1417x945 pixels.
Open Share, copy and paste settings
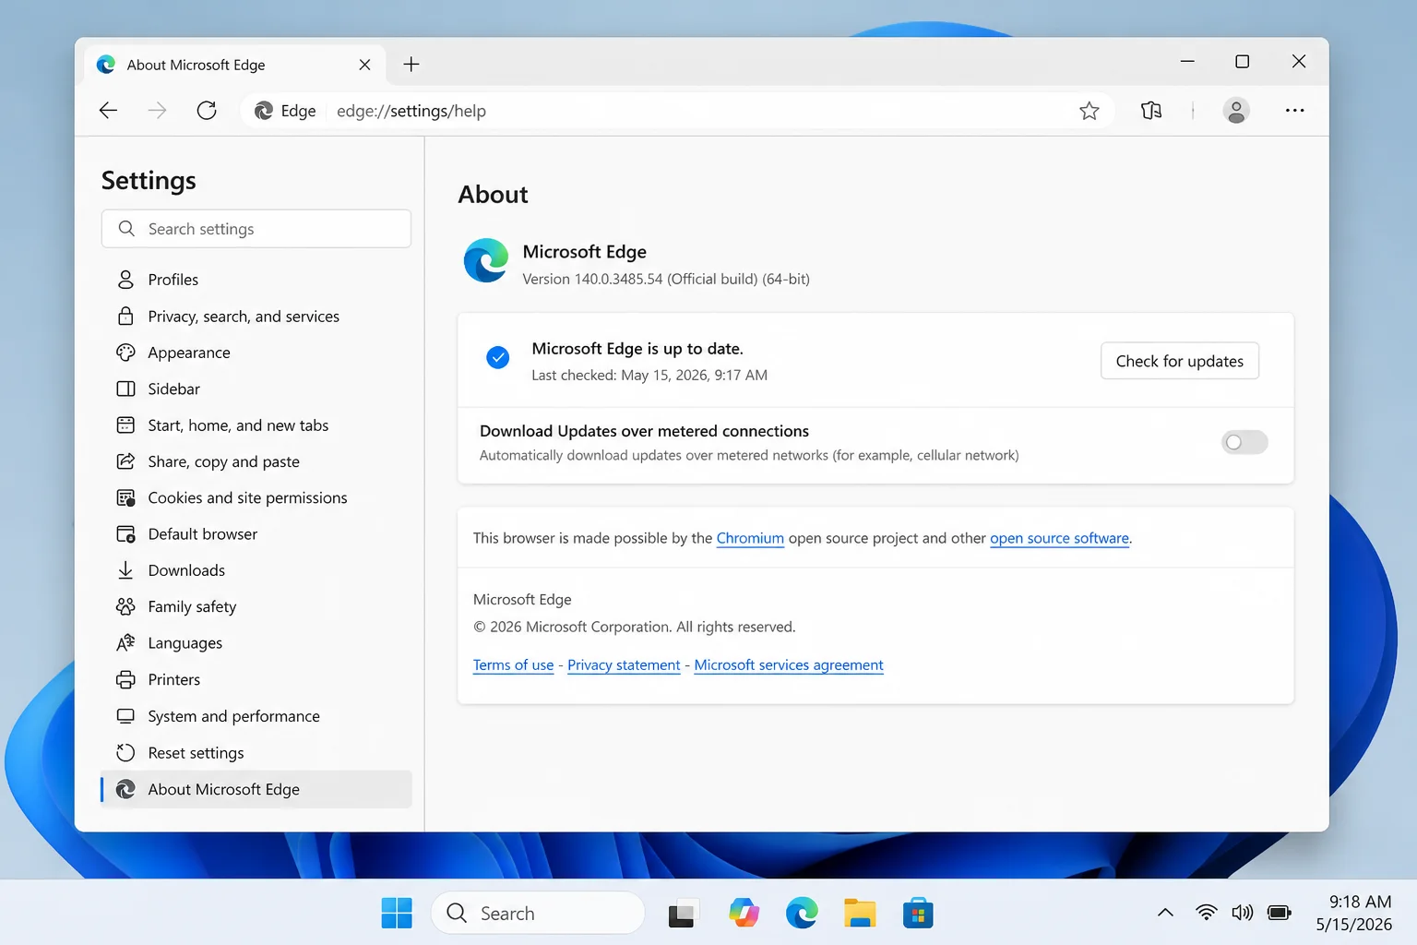coord(256,461)
